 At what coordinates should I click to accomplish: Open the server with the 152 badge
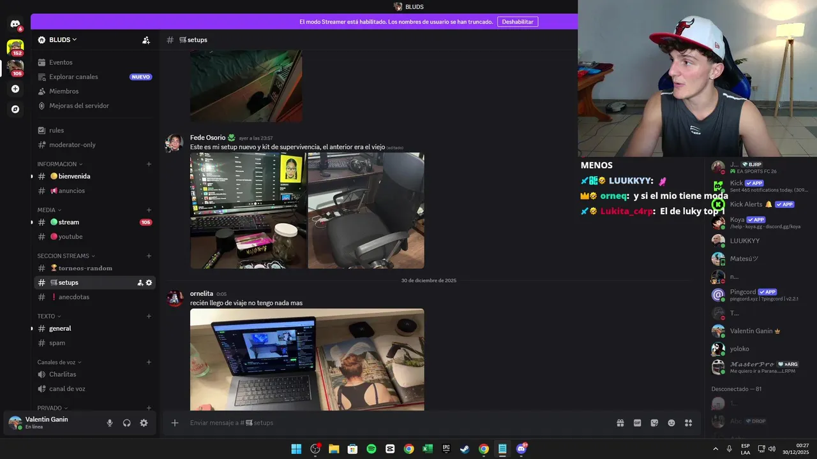pyautogui.click(x=15, y=47)
